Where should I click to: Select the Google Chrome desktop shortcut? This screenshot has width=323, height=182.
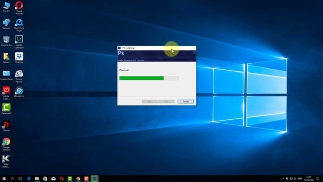(x=7, y=144)
